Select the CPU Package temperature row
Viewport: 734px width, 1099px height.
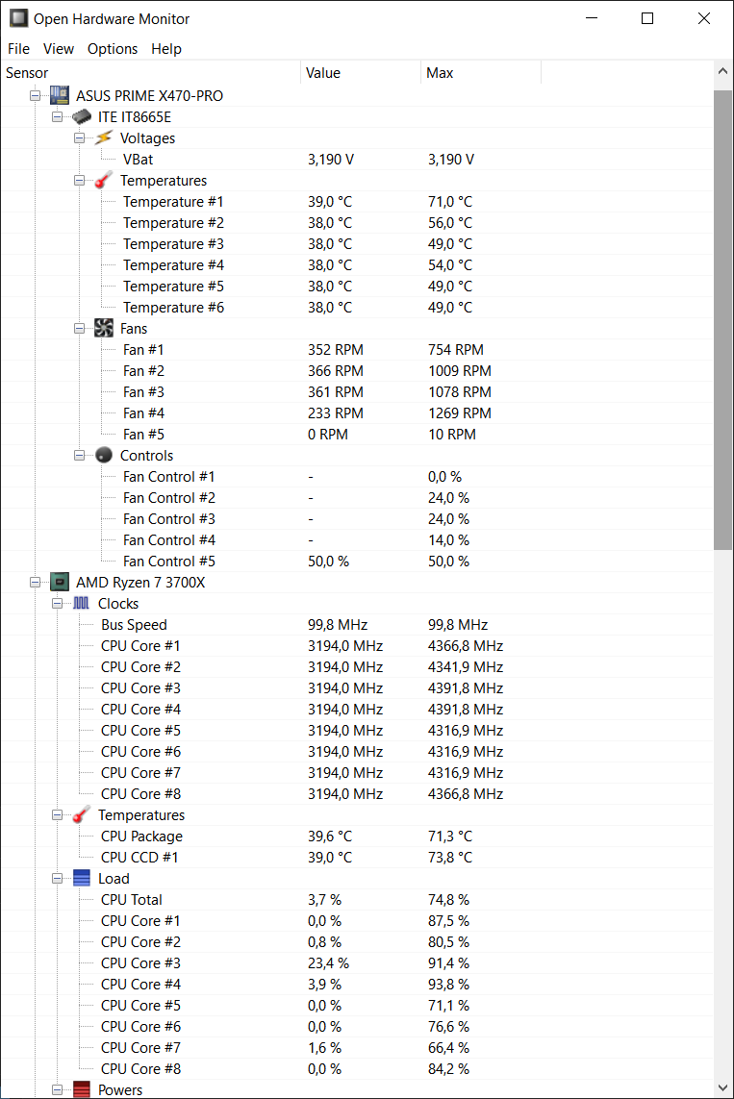coord(357,836)
